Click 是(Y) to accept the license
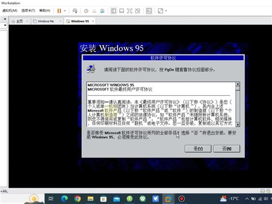 pos(198,149)
